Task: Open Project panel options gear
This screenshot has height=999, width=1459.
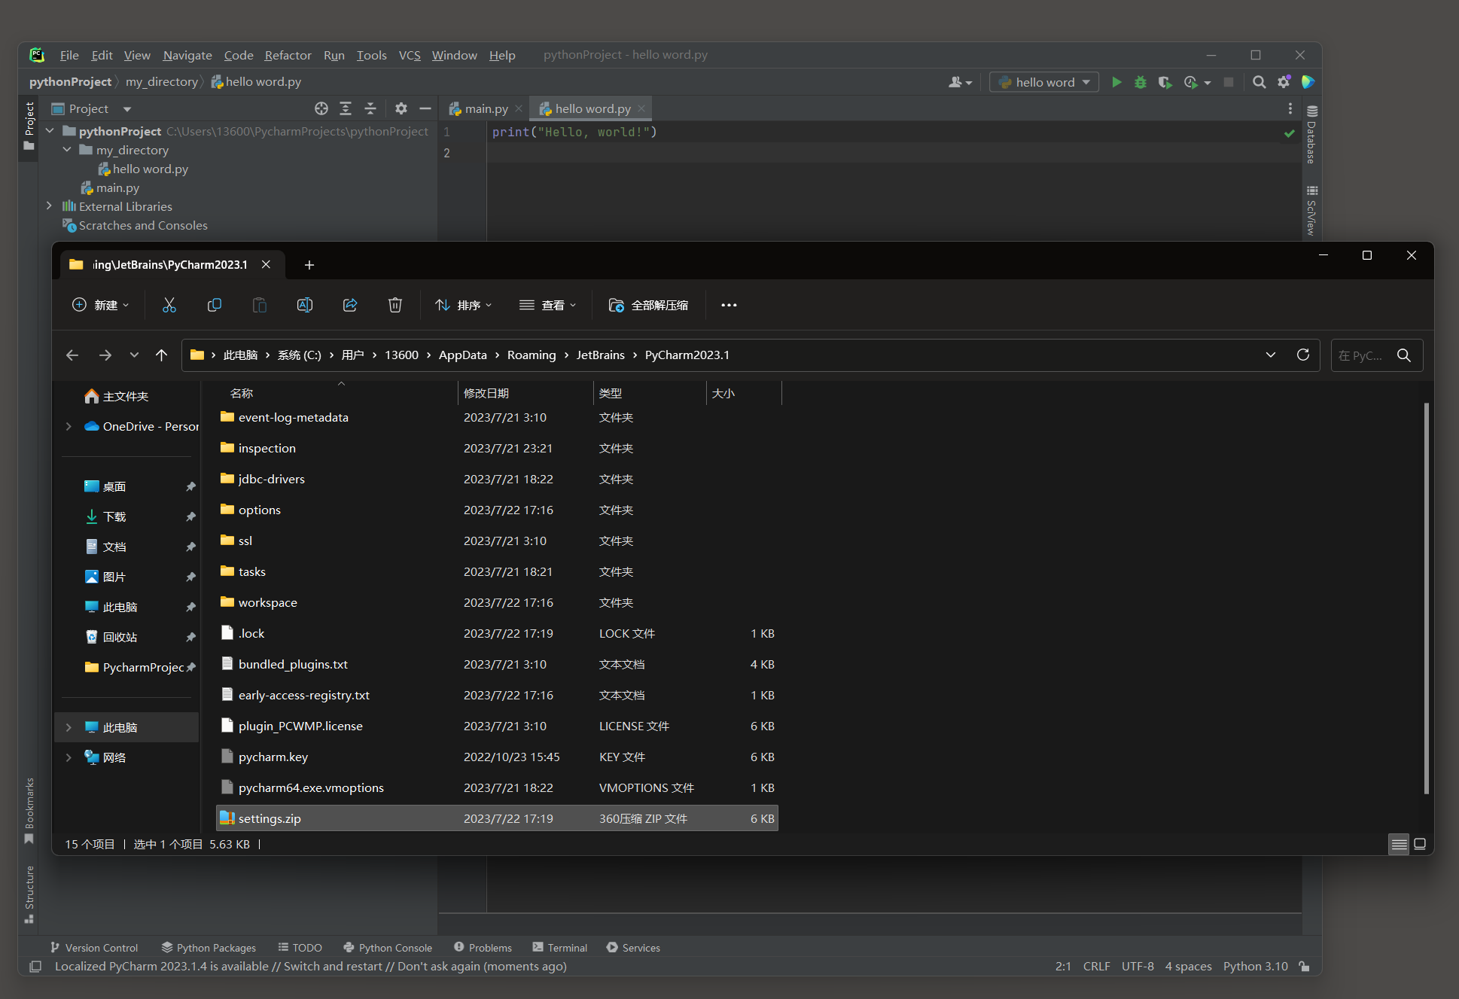Action: pos(401,108)
